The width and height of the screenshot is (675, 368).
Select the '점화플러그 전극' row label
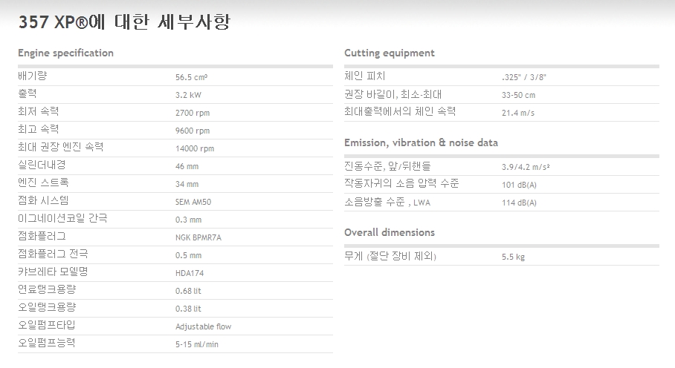[x=53, y=254]
